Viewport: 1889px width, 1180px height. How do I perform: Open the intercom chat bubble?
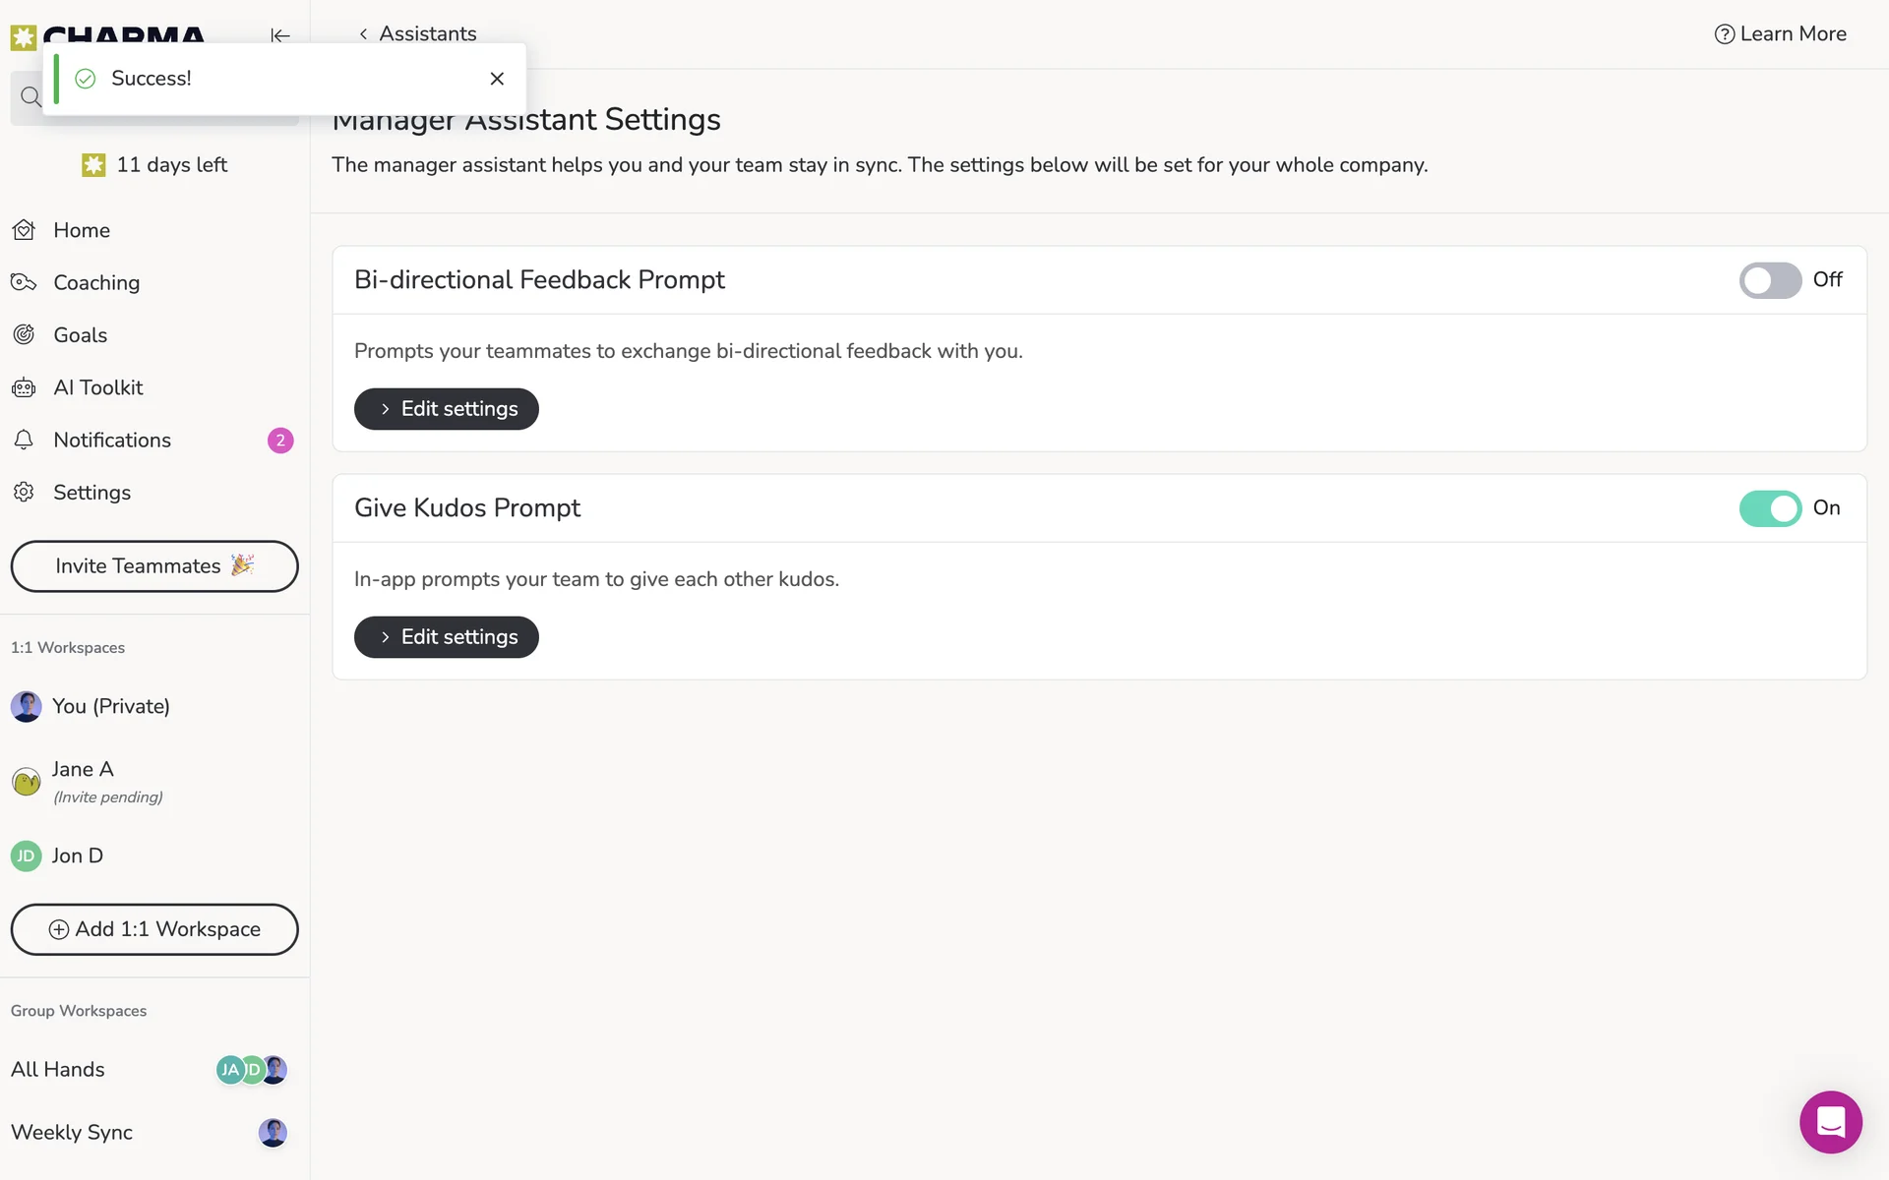click(x=1830, y=1122)
